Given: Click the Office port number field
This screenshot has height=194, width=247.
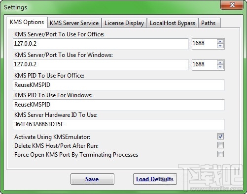Looking at the screenshot, I should pyautogui.click(x=204, y=44).
